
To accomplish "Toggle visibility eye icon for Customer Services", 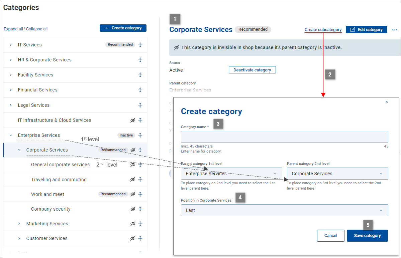I will coord(133,238).
